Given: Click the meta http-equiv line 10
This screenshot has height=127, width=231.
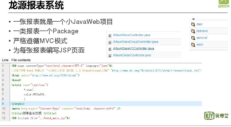Looking at the screenshot, I should point(66,109).
